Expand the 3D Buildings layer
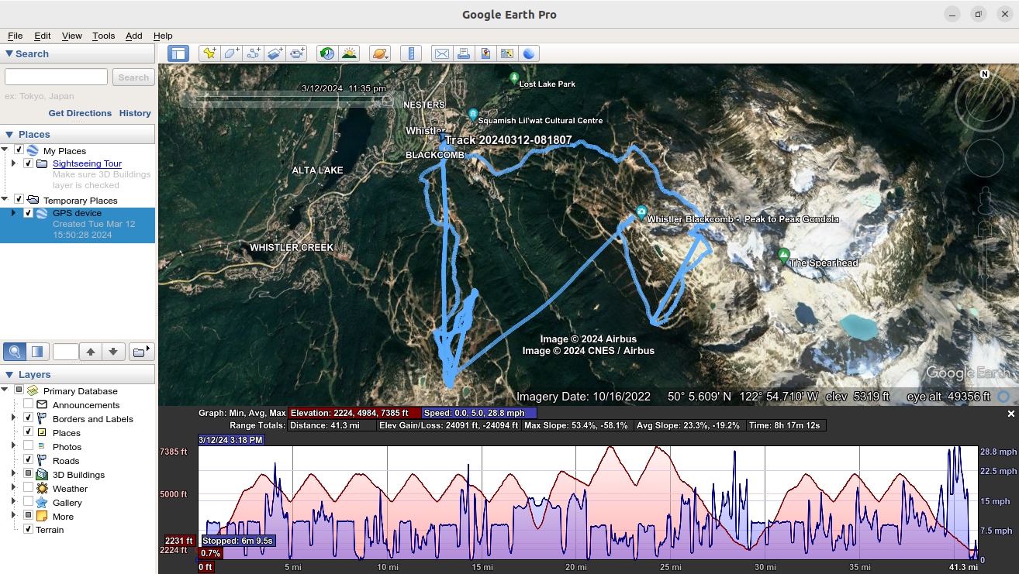Viewport: 1019px width, 574px height. tap(13, 474)
